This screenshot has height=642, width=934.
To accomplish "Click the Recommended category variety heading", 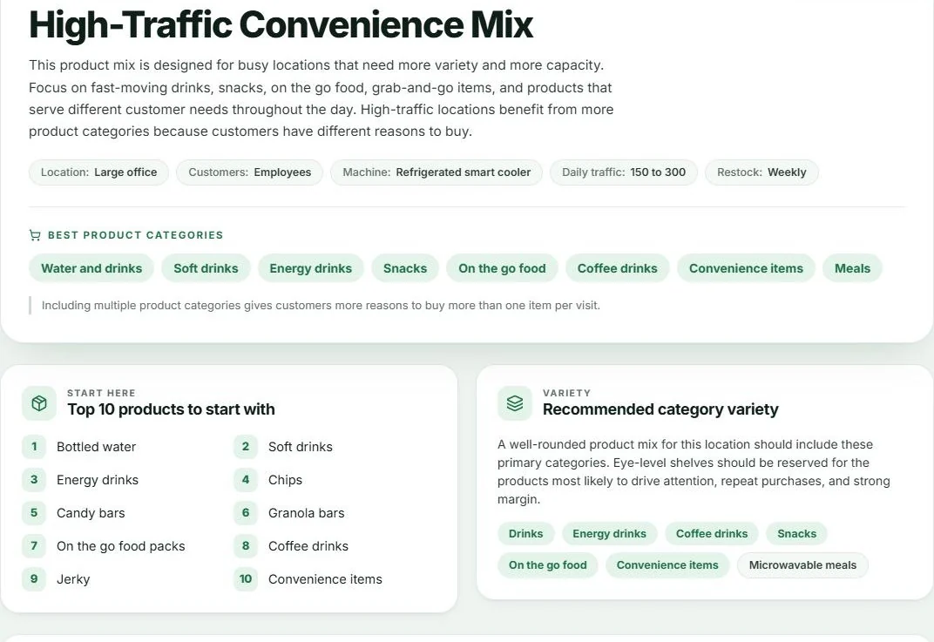I will (x=660, y=409).
